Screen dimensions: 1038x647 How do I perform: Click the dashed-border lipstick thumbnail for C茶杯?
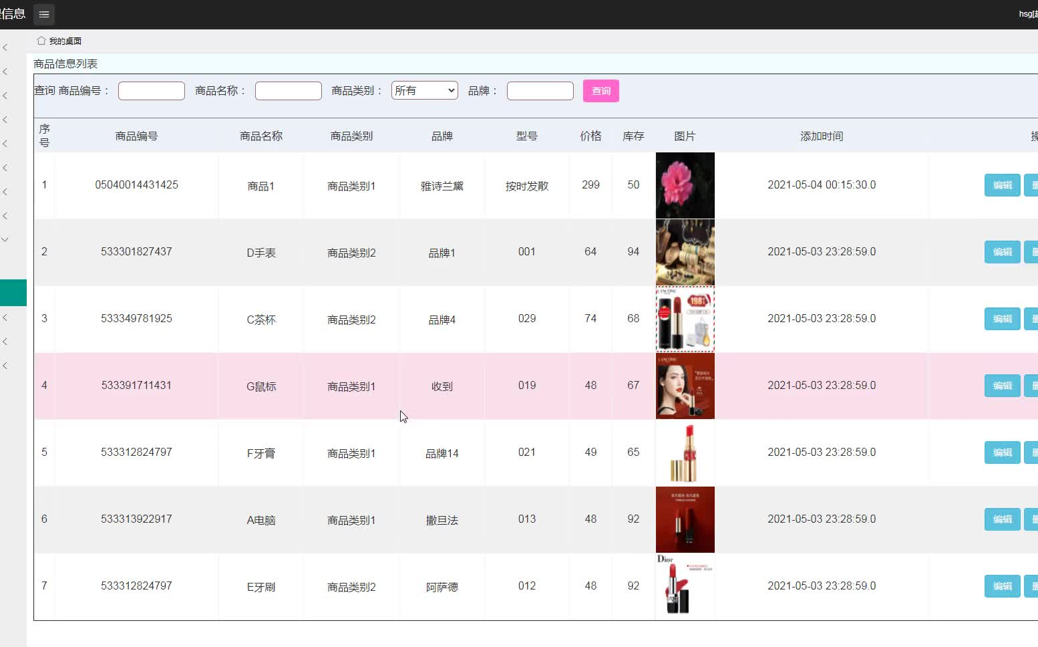[685, 319]
